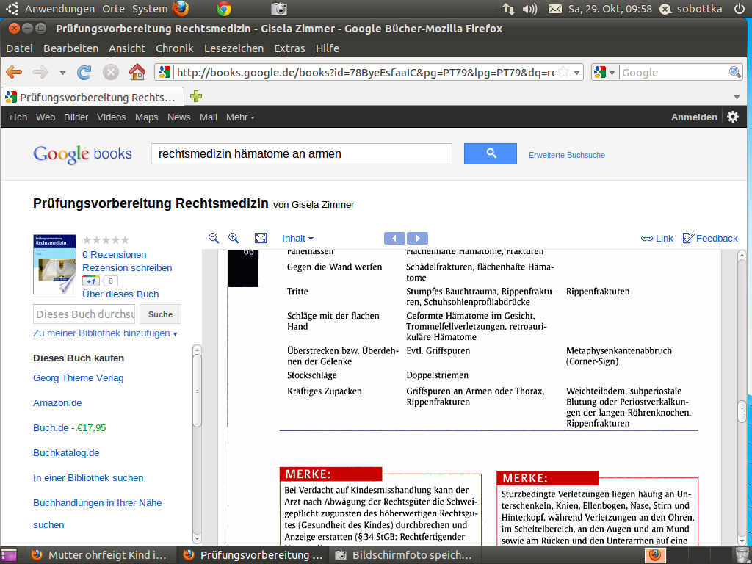
Task: Open the trash icon in the bottom panel
Action: click(x=742, y=555)
